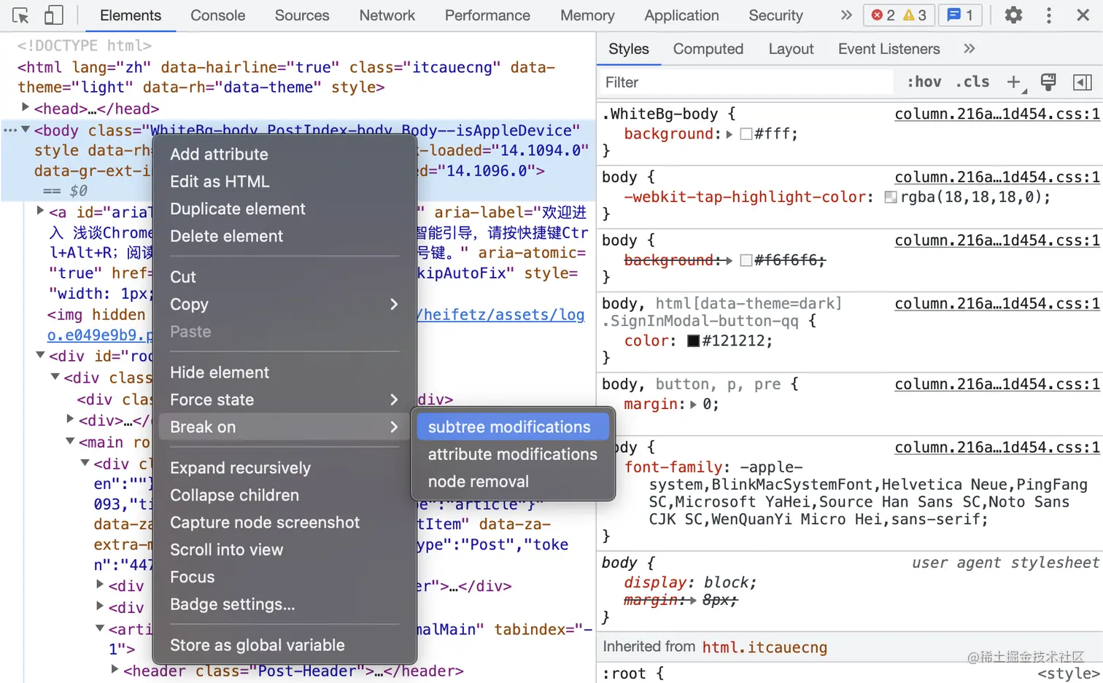Close DevTools with the X icon
The width and height of the screenshot is (1103, 683).
click(1083, 15)
